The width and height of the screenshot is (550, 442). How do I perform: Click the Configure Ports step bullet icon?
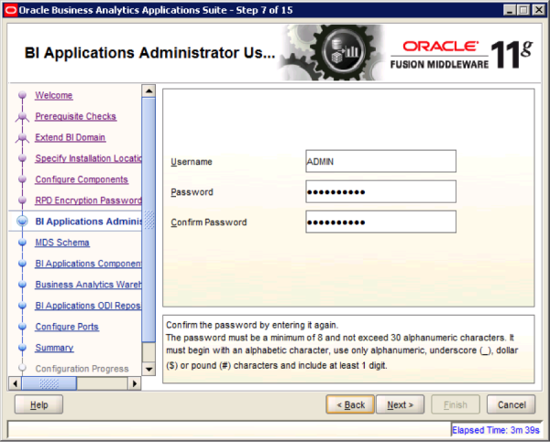point(22,326)
